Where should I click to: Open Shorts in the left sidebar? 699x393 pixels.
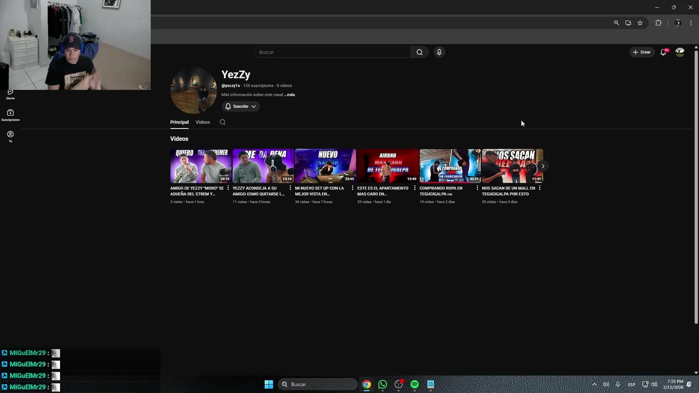(10, 94)
